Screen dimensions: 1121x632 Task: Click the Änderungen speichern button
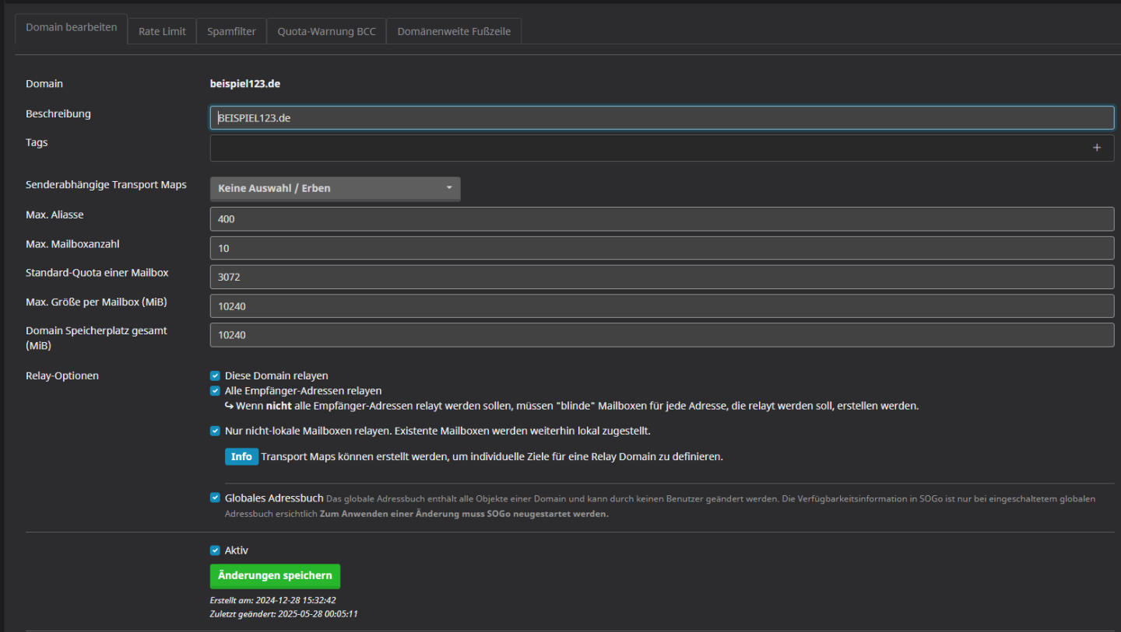(275, 576)
